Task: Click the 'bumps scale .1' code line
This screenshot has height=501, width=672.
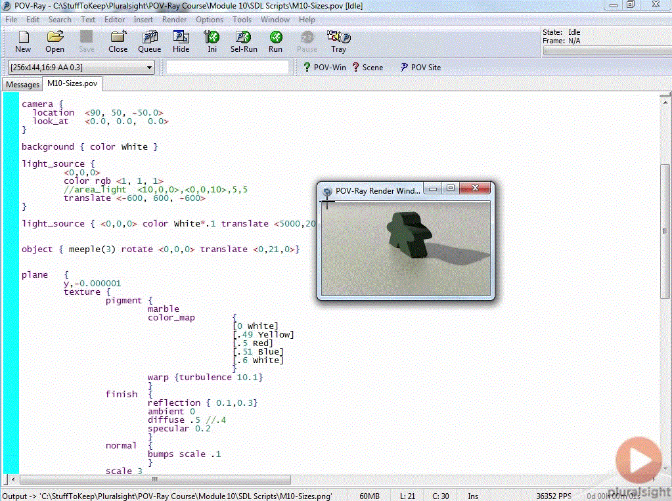Action: tap(185, 454)
